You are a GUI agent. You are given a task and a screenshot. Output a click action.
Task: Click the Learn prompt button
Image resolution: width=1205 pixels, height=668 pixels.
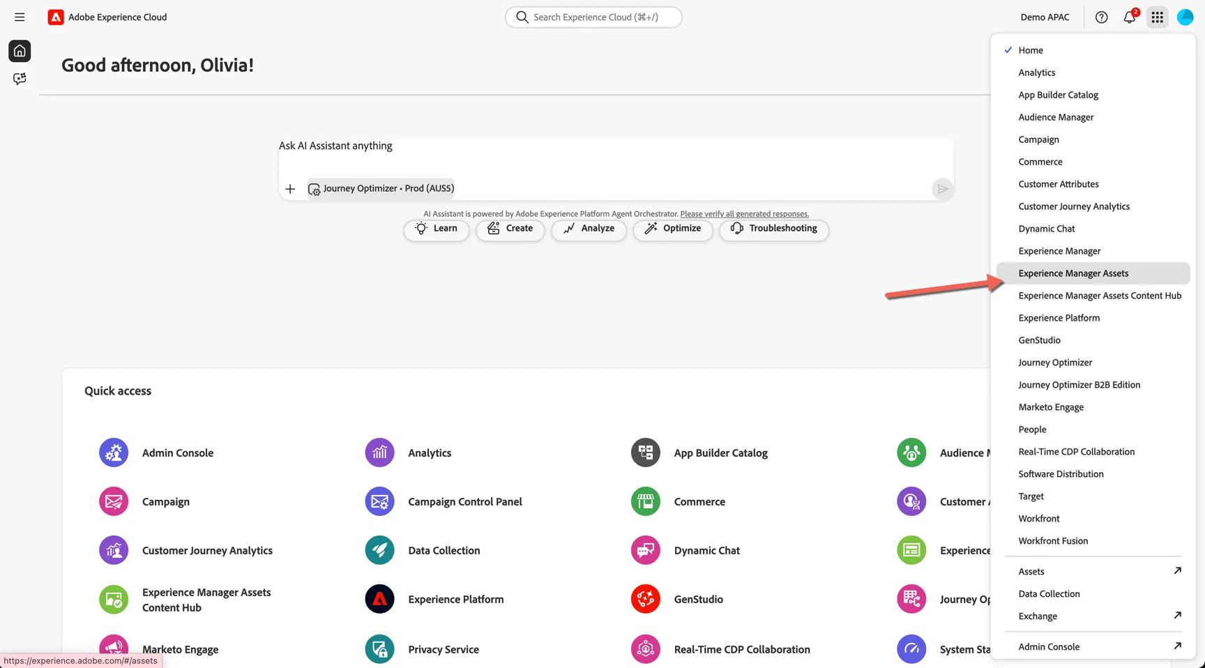pos(437,229)
